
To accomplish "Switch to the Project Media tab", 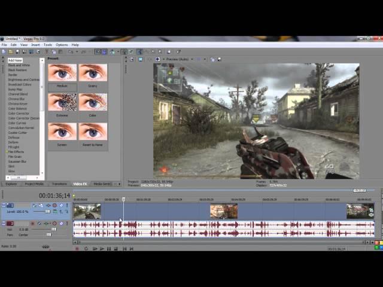I will [34, 184].
